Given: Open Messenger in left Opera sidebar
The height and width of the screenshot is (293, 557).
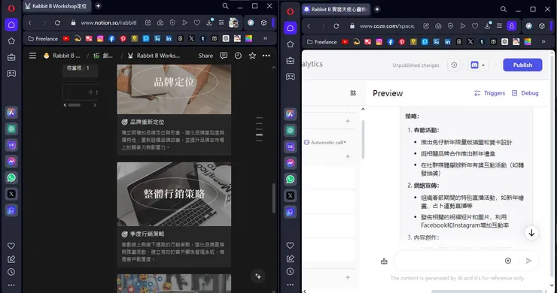Looking at the screenshot, I should point(11,162).
